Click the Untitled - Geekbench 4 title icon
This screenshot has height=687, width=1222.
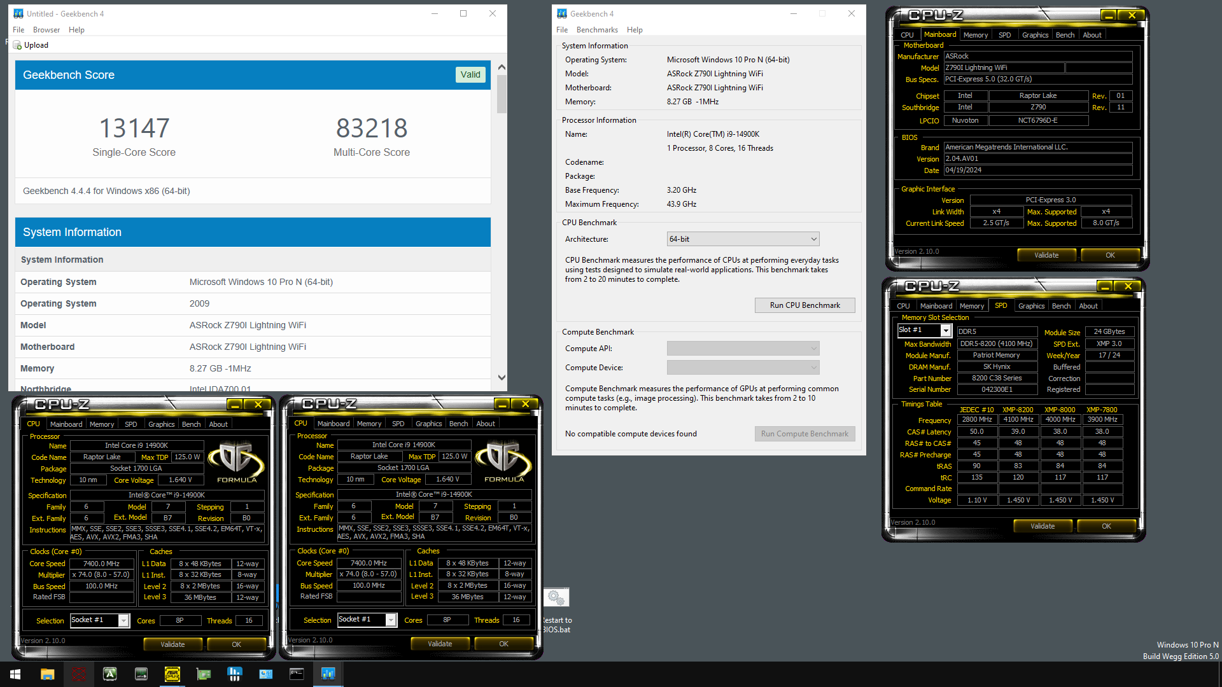(x=18, y=13)
